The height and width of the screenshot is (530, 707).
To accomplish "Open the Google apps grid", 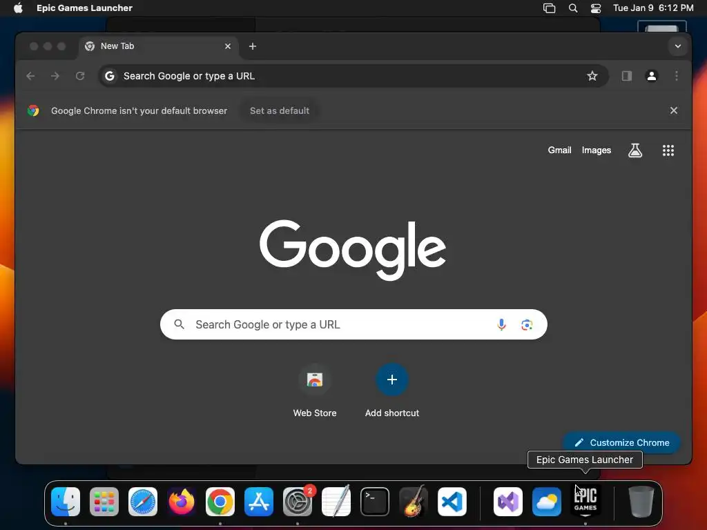I will tap(668, 150).
